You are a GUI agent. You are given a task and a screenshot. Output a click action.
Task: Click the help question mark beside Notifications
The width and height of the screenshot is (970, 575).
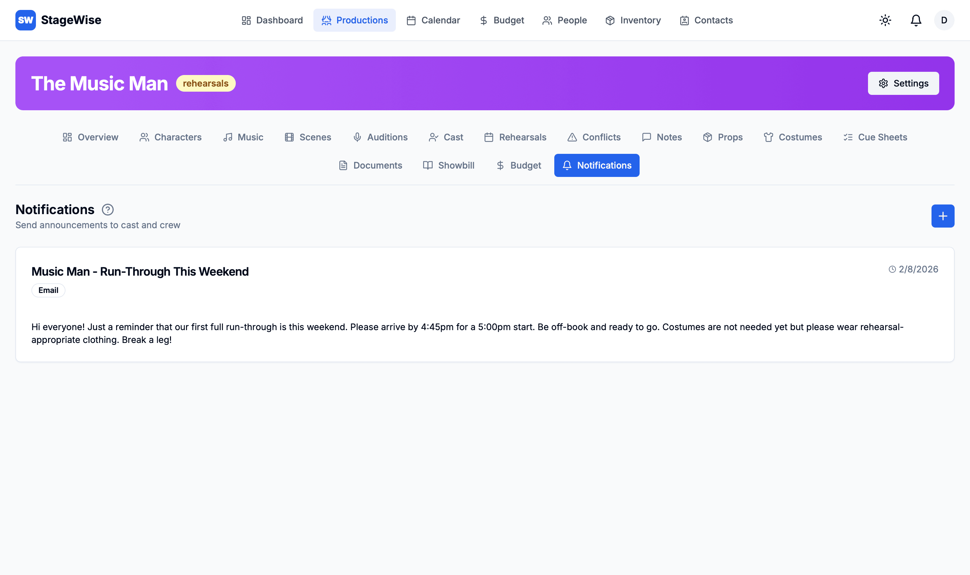point(107,210)
